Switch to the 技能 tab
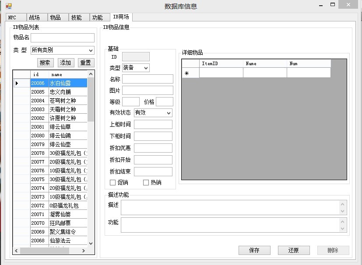The width and height of the screenshot is (362, 265). (x=79, y=17)
